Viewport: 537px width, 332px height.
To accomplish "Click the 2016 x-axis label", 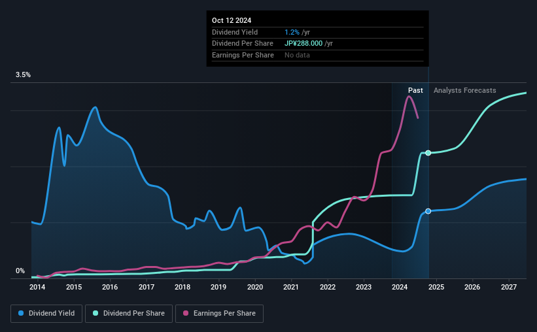I will click(x=110, y=287).
